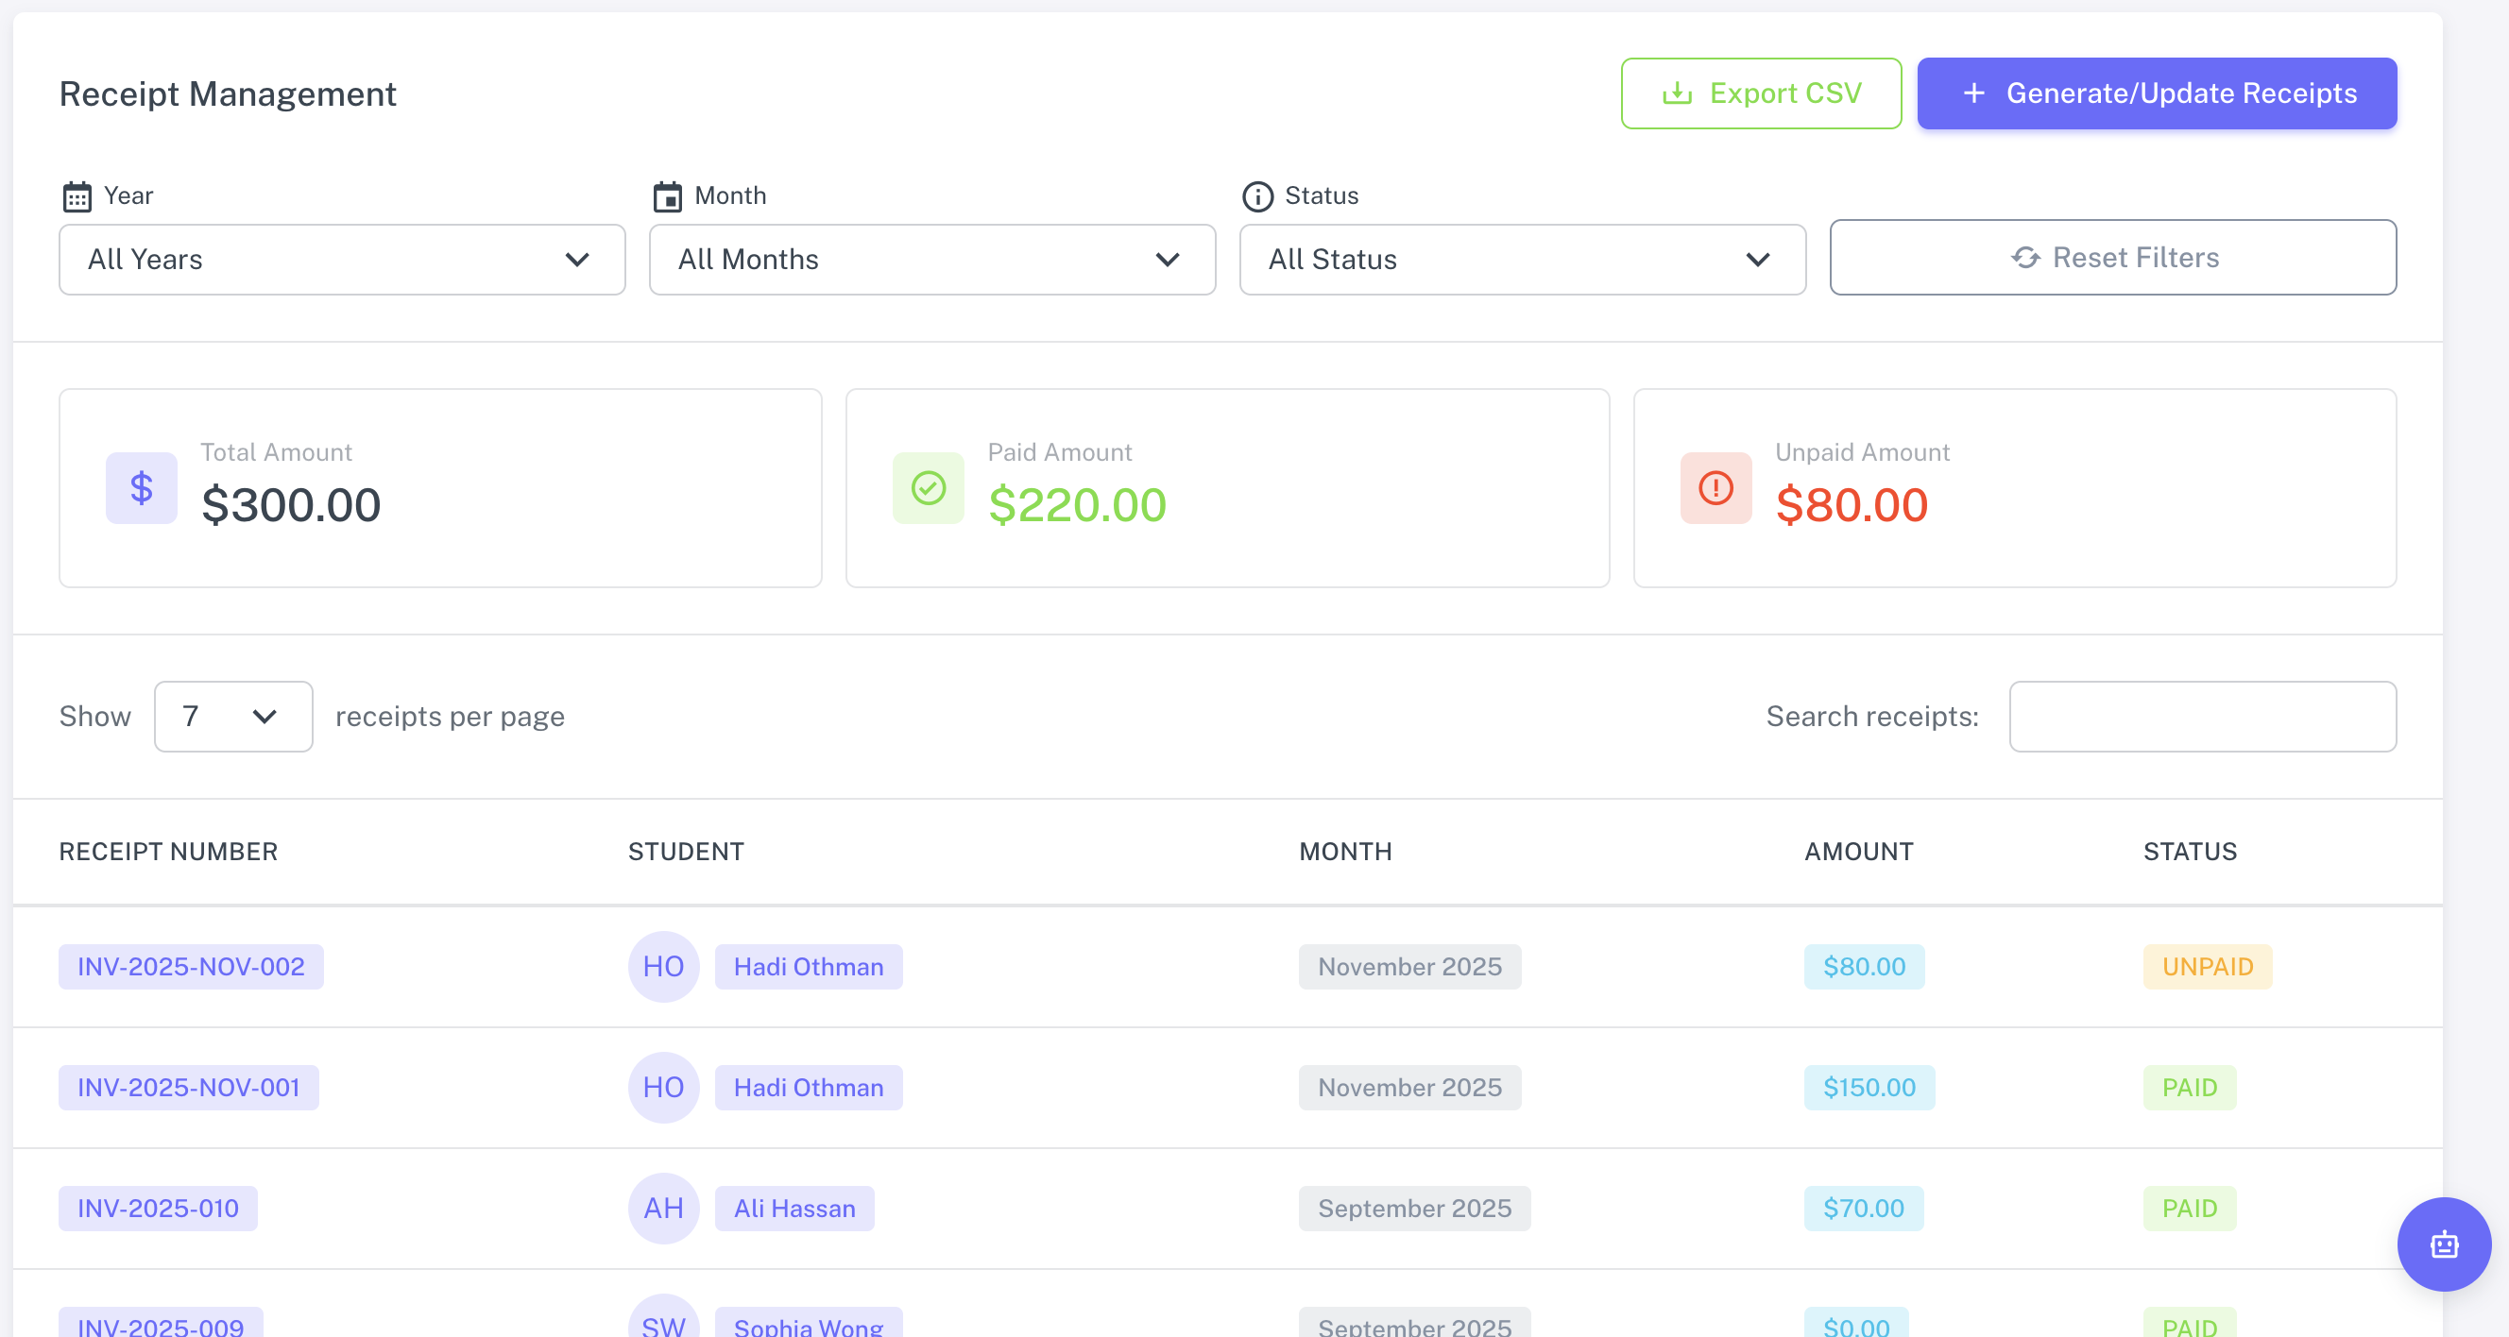Click the refresh icon inside Reset Filters
2509x1337 pixels.
(2025, 257)
